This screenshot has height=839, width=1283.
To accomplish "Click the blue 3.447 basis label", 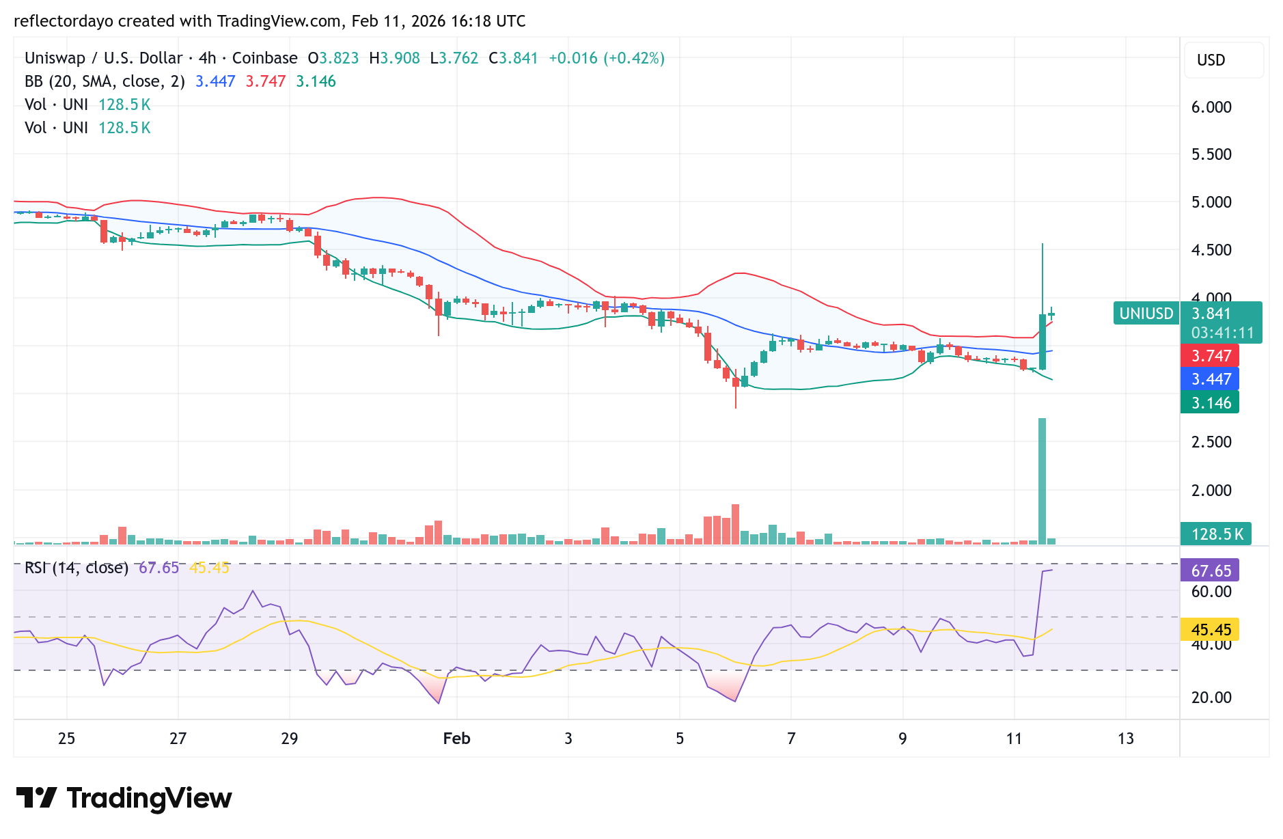I will tap(1210, 379).
